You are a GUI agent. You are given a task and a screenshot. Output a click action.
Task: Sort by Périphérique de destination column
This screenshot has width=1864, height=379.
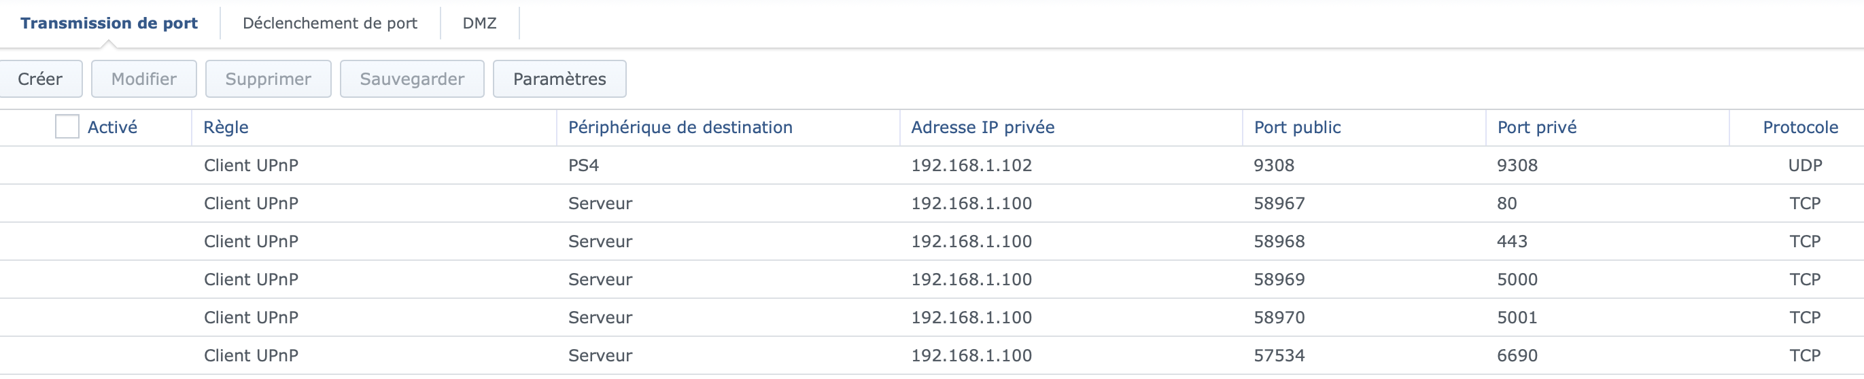point(680,127)
